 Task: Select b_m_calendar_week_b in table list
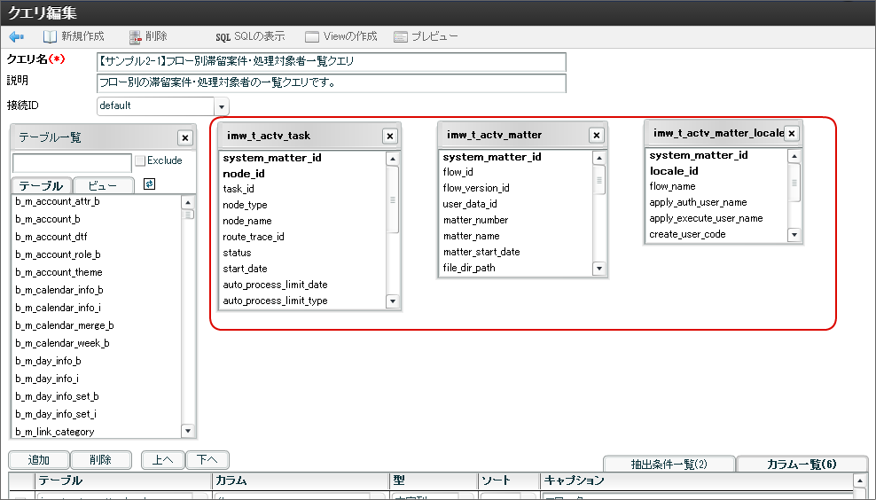(63, 343)
